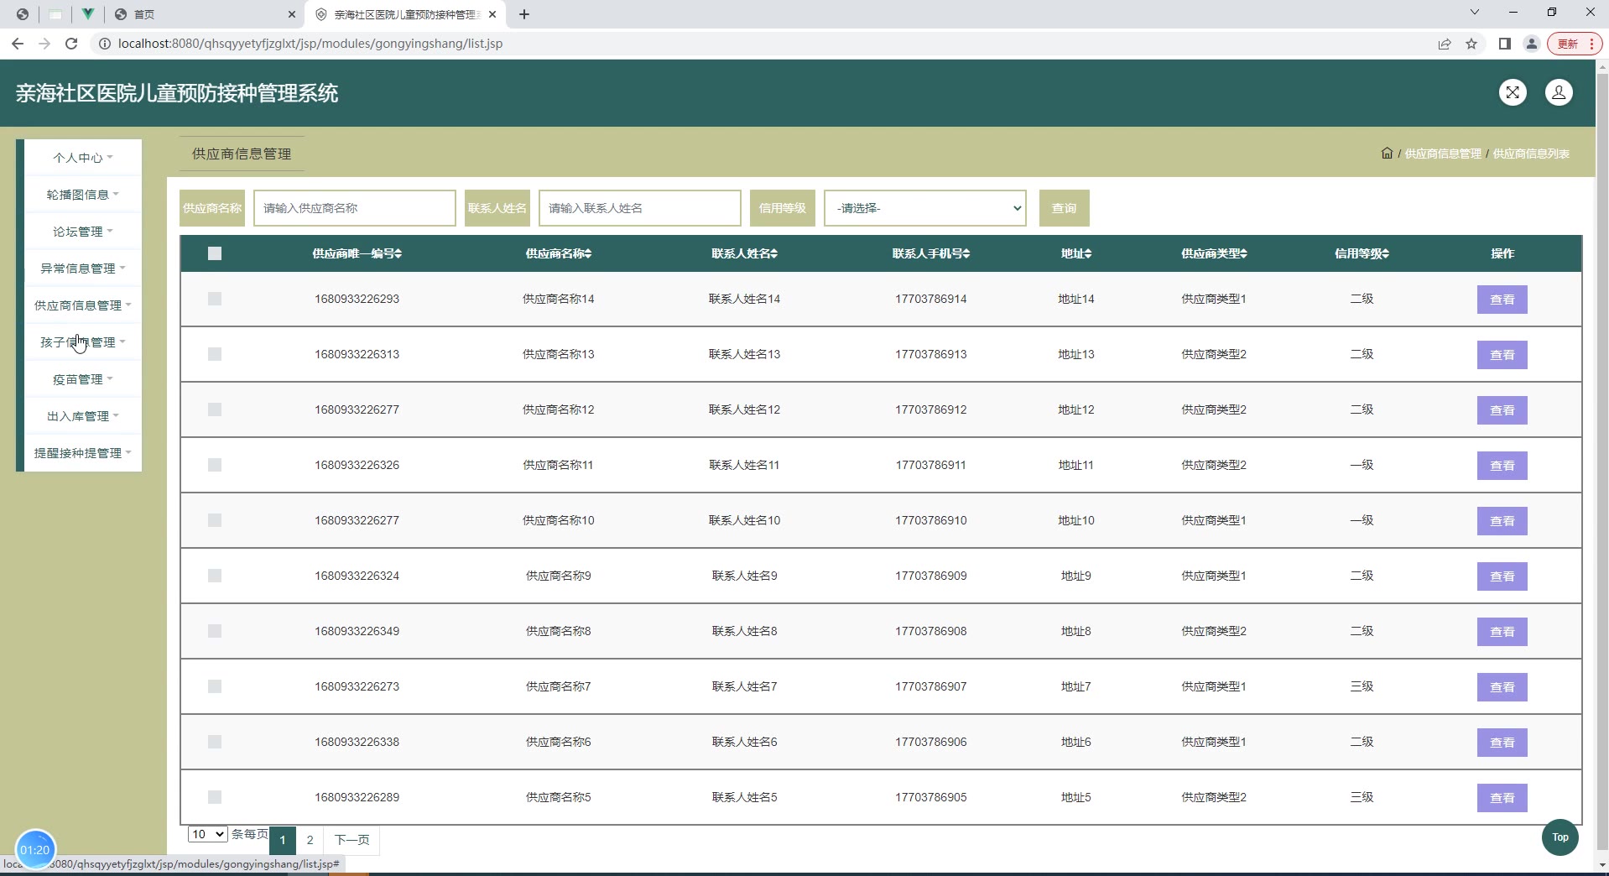Select the checkbox for 供应商名称9 row
The width and height of the screenshot is (1609, 876).
pyautogui.click(x=215, y=576)
